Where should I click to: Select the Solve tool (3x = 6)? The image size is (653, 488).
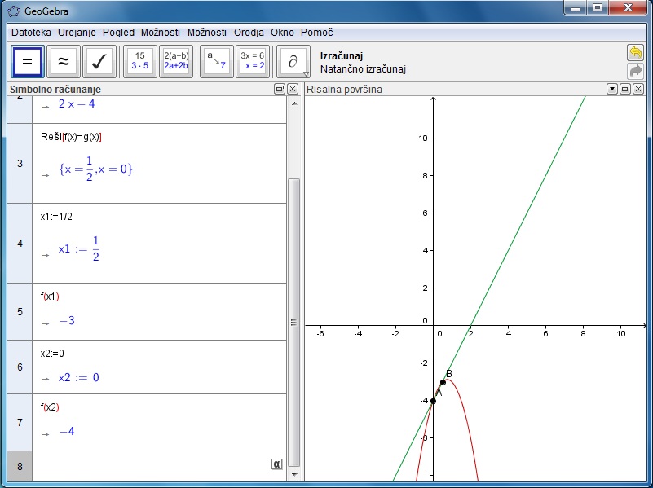click(253, 62)
